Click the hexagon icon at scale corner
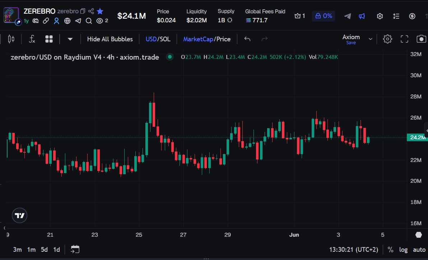The height and width of the screenshot is (260, 428). 418,235
